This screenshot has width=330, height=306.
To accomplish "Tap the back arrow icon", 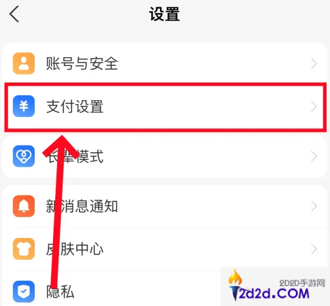I will pos(14,14).
